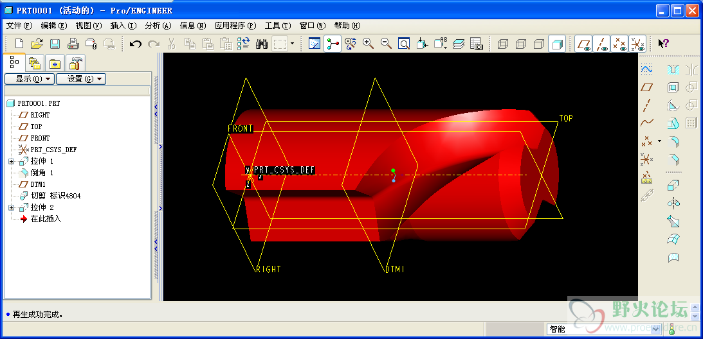Screen dimensions: 703x339
Task: Select the Datum Plane tool
Action: pyautogui.click(x=646, y=87)
